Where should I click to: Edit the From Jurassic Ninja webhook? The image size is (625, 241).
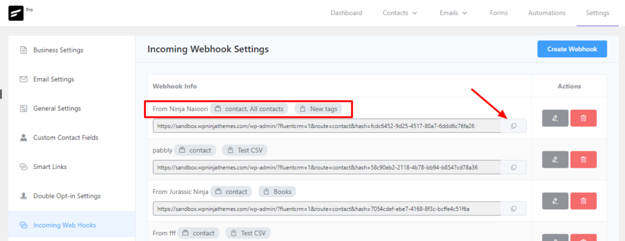[555, 201]
